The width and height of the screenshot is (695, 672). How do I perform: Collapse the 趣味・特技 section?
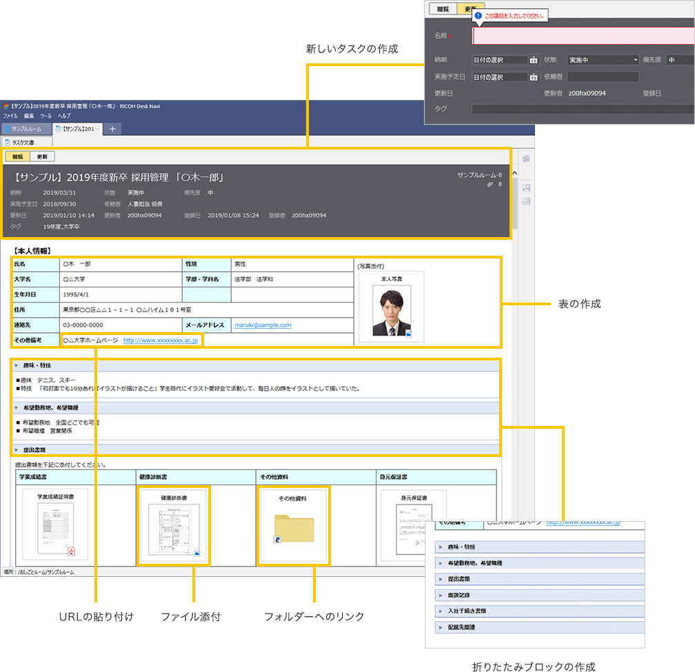point(16,365)
